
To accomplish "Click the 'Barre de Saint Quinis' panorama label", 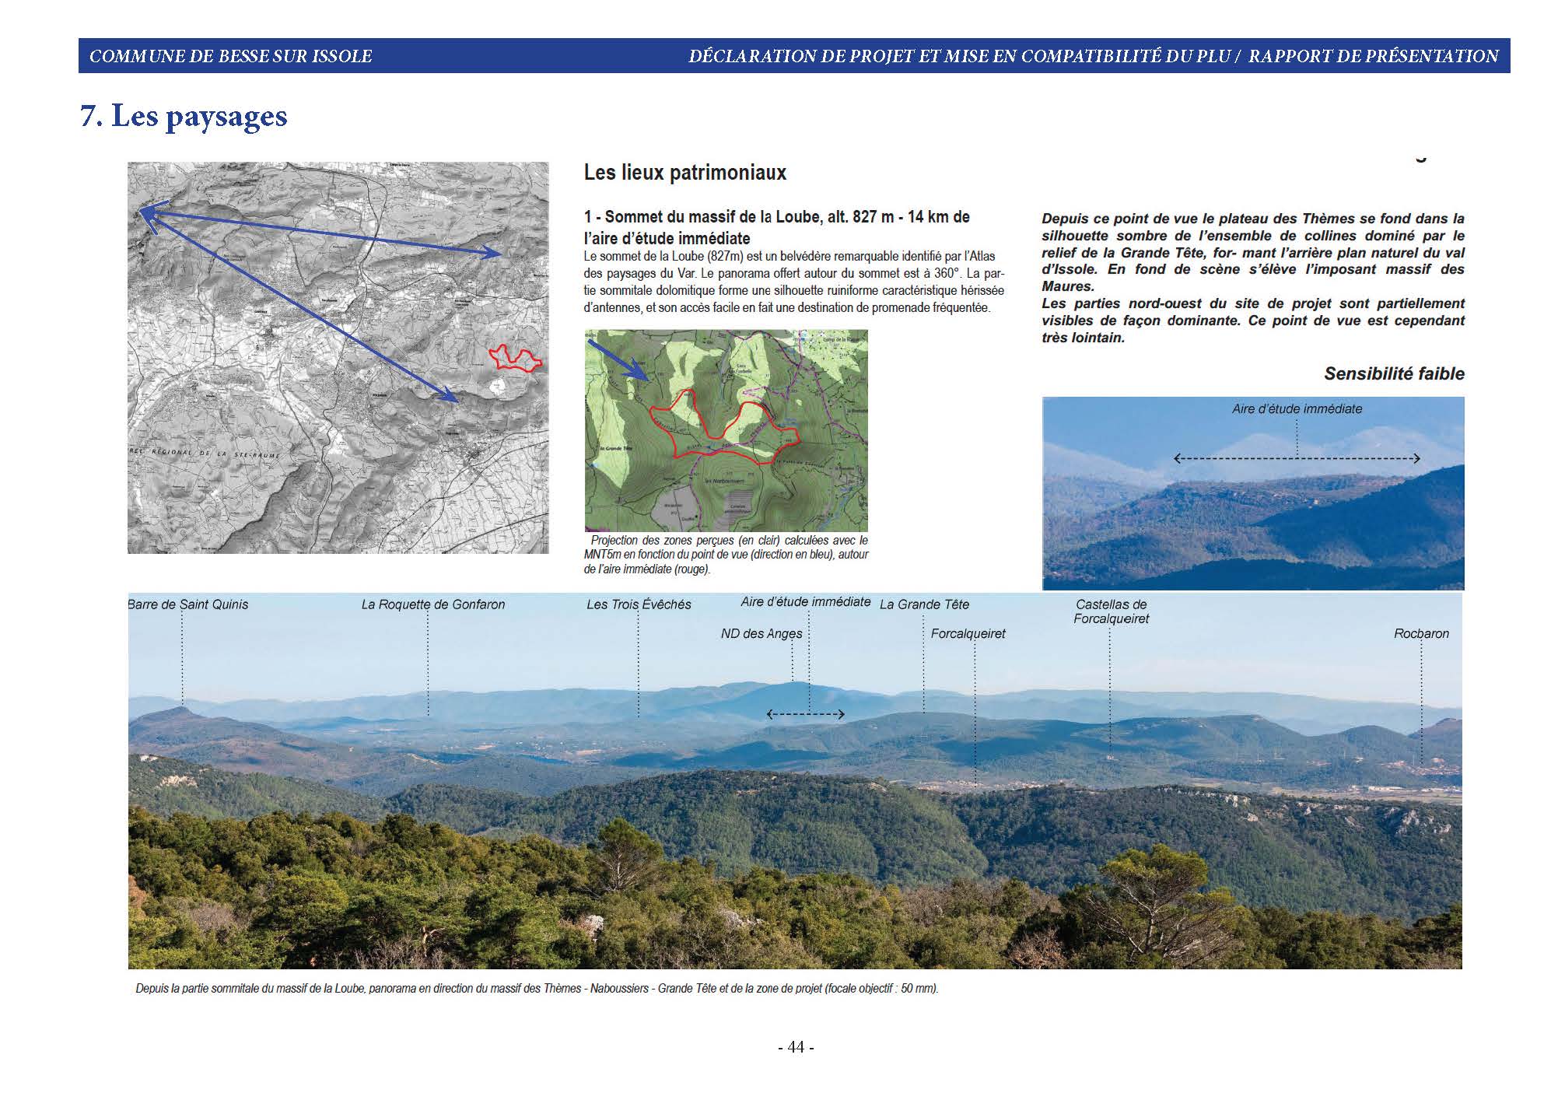I will tap(188, 604).
